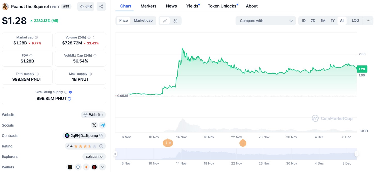Expand Volume (24h) details arrow
Screen dimensions: 375x172
(x=93, y=37)
